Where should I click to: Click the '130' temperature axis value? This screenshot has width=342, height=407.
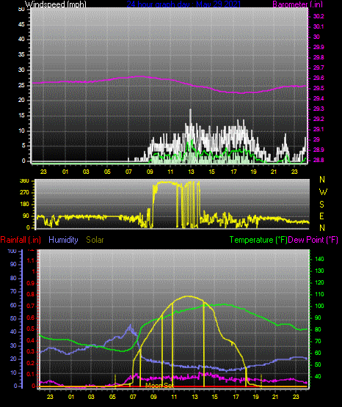point(319,271)
